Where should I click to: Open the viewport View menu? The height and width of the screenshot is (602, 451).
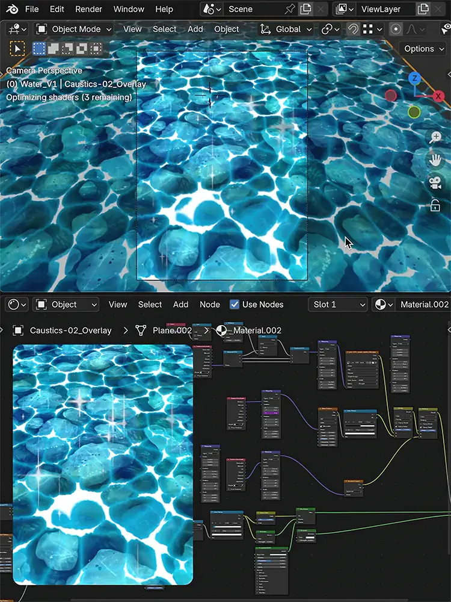[x=132, y=29]
